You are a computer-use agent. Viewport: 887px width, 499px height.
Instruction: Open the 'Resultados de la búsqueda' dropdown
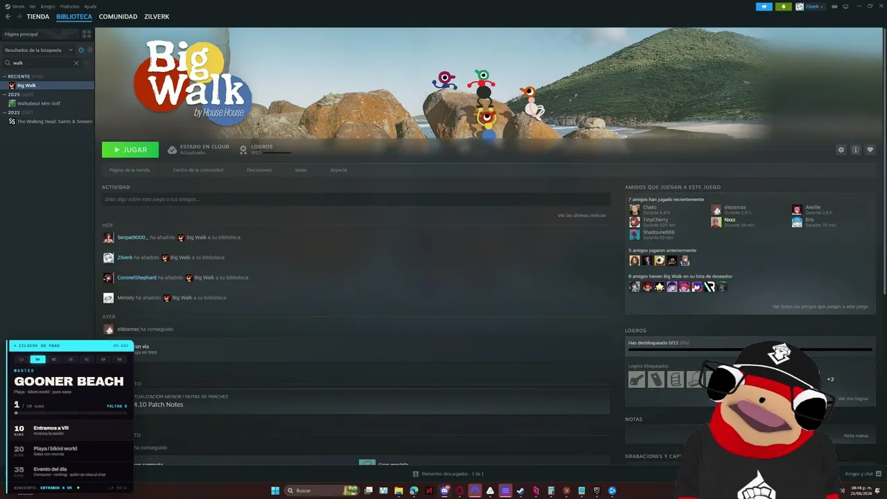coord(38,50)
